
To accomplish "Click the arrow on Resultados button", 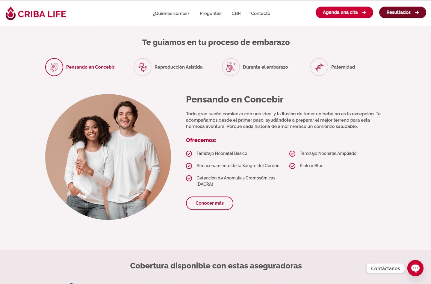I will tap(417, 13).
